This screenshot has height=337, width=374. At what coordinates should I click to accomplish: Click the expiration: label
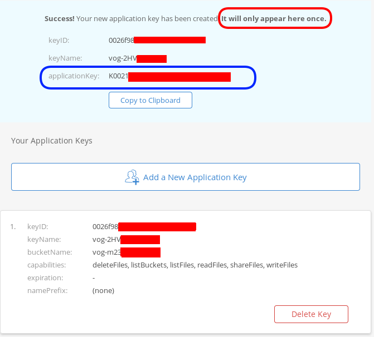45,277
